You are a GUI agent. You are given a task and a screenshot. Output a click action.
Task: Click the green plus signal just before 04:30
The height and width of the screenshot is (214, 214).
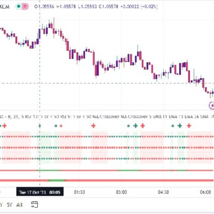135,126
